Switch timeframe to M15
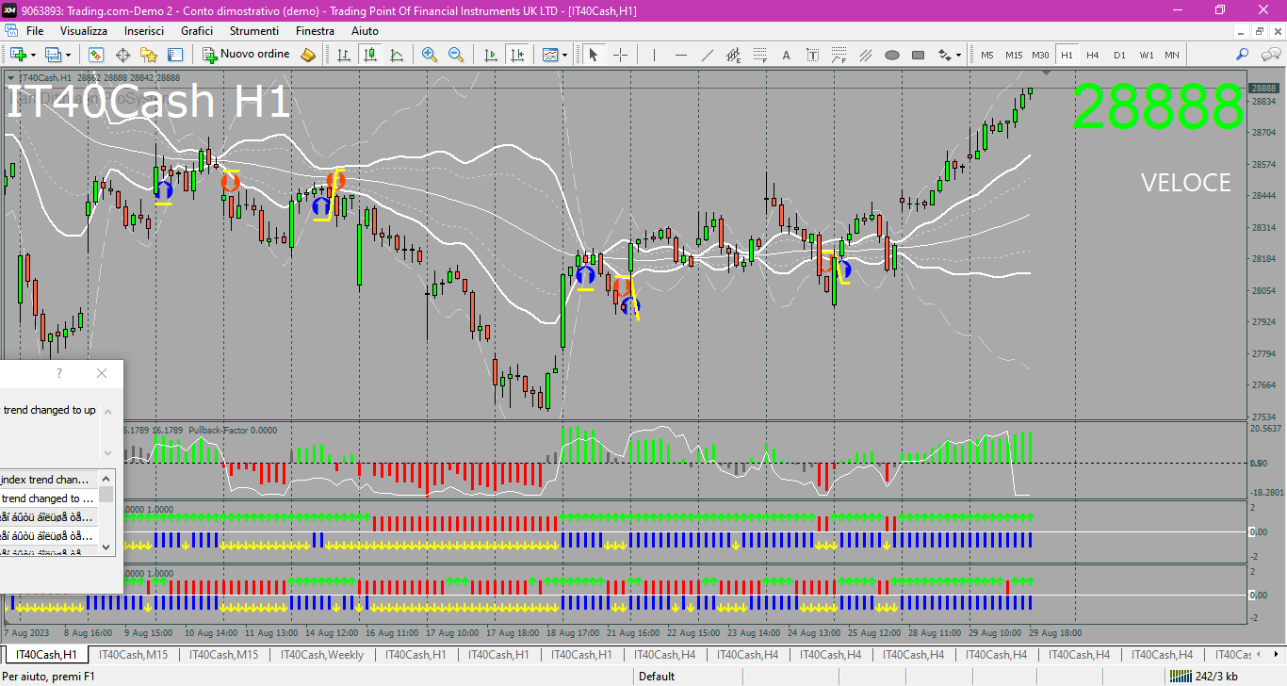 1014,55
